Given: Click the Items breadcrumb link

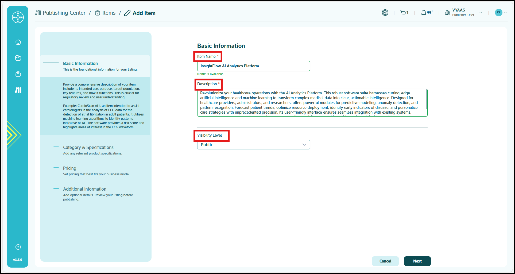Looking at the screenshot, I should (109, 13).
